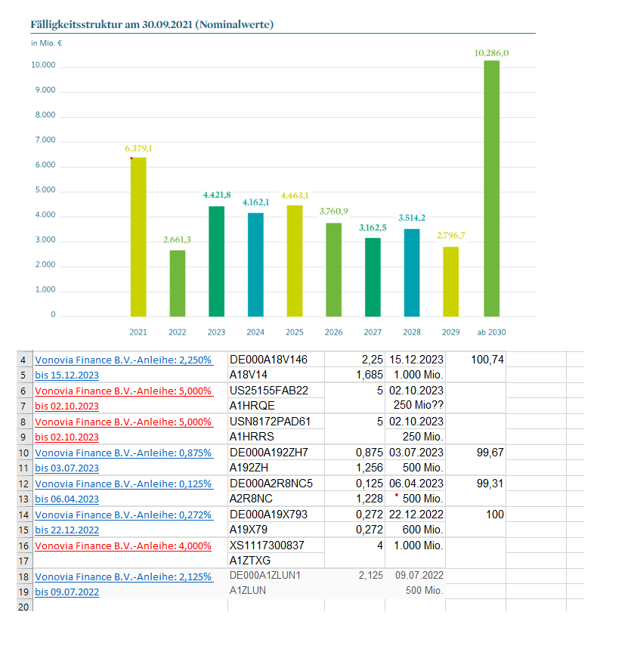Select cell 600 Mio.
The height and width of the screenshot is (649, 637).
click(x=415, y=530)
